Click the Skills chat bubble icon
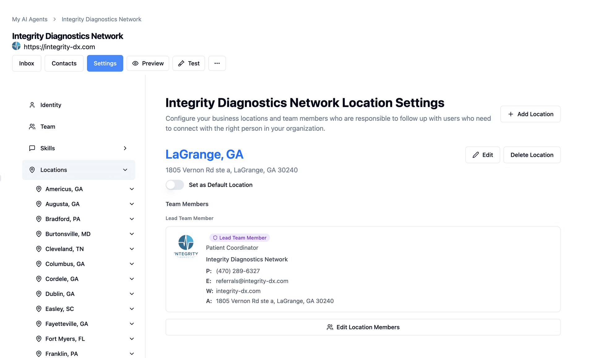 coord(32,148)
